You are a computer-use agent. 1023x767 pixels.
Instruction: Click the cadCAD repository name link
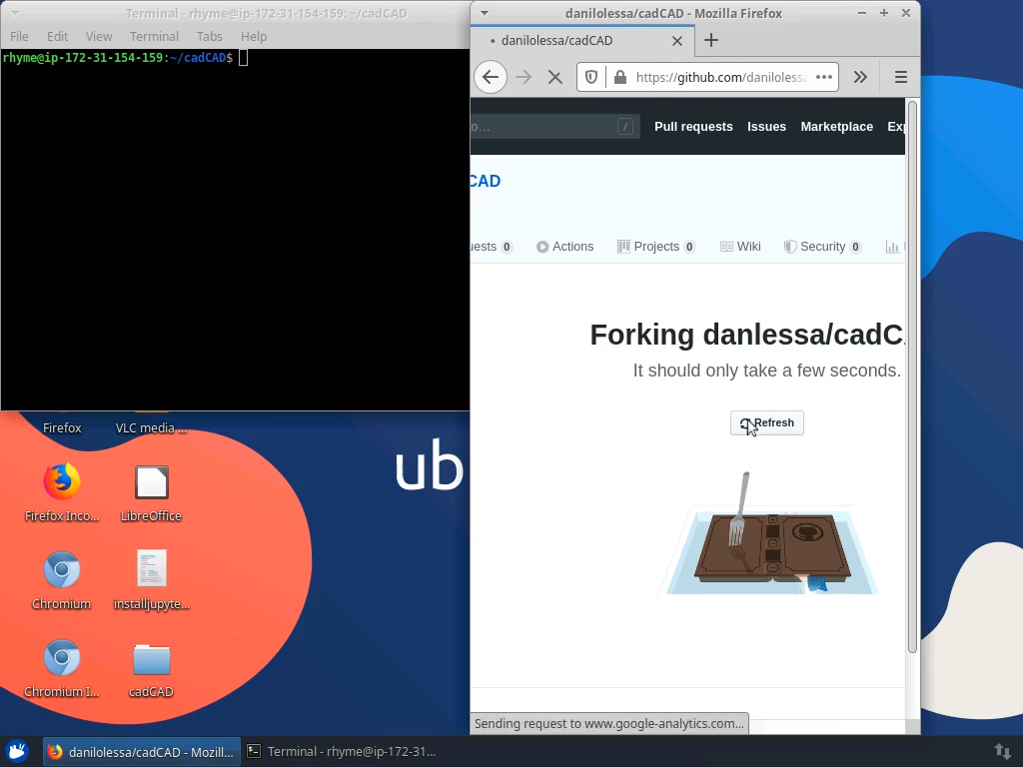tap(485, 181)
